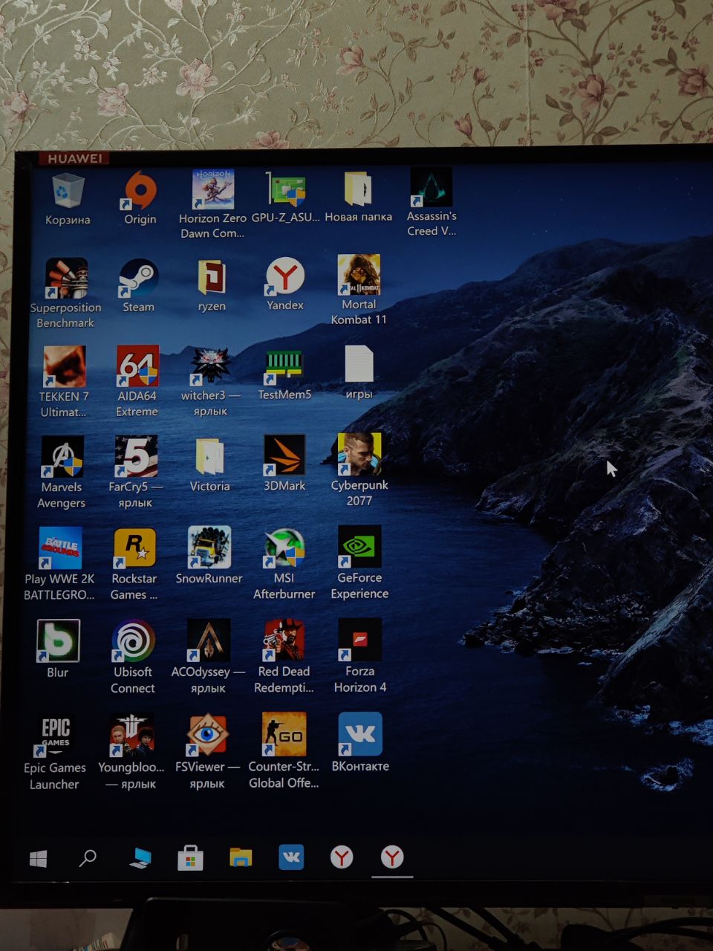Select the GeForce Experience icon
The image size is (713, 951).
(x=359, y=547)
